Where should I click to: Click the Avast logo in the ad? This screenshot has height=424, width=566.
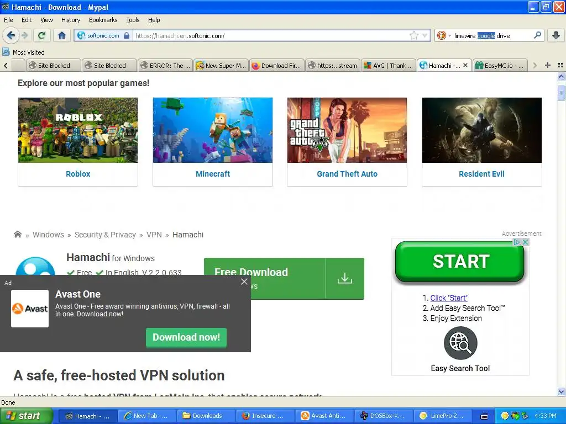point(30,309)
